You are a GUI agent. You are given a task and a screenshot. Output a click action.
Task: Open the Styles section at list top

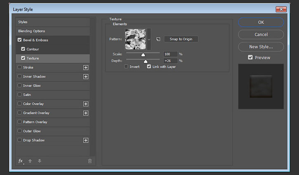tap(23, 22)
